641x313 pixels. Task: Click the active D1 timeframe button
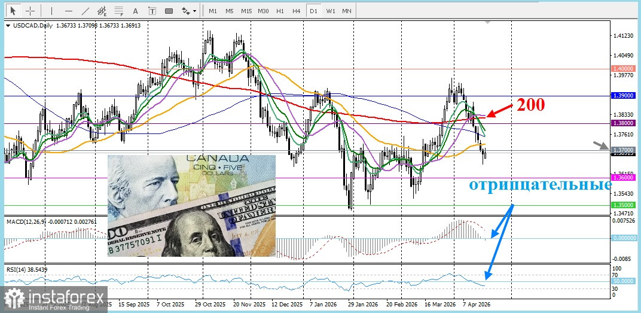(313, 11)
